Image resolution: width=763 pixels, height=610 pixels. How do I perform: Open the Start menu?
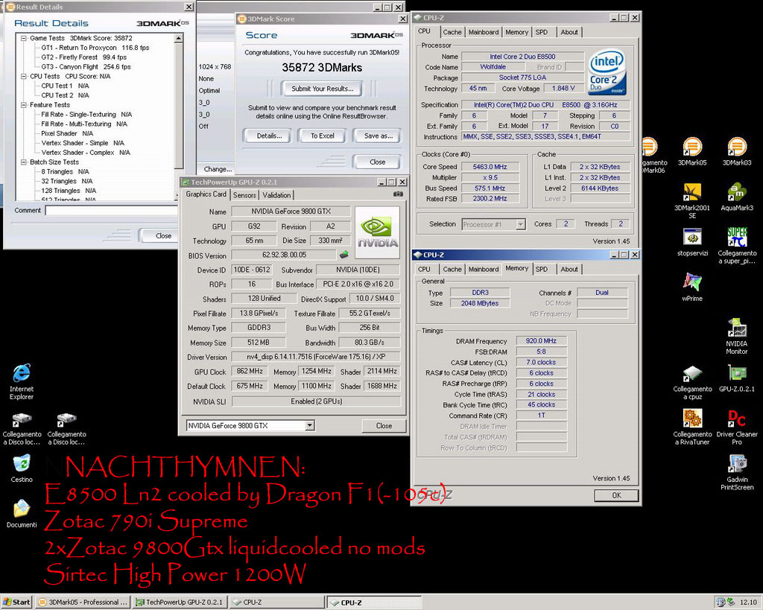coord(16,602)
